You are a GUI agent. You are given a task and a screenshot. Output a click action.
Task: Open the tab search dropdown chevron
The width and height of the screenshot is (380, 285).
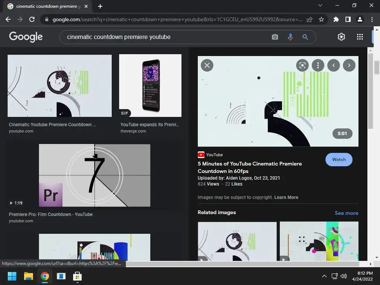(320, 5)
